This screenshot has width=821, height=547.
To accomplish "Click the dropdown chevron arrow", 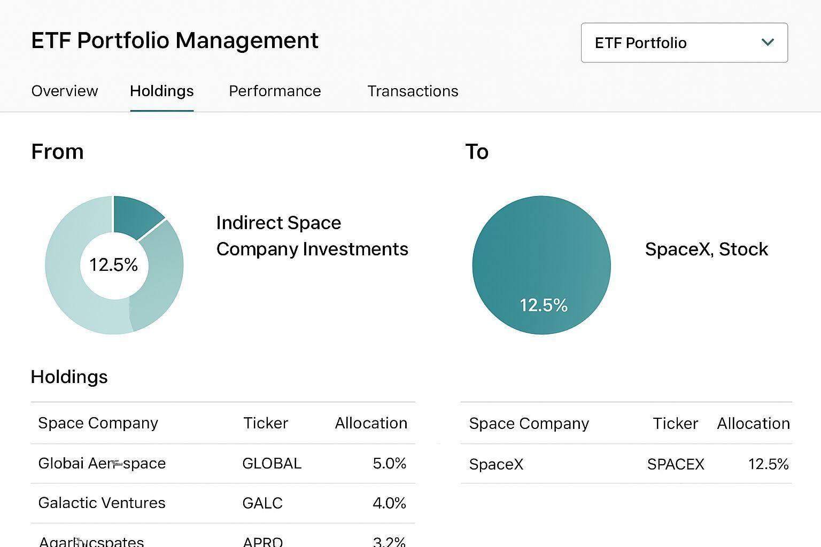I will pyautogui.click(x=768, y=42).
